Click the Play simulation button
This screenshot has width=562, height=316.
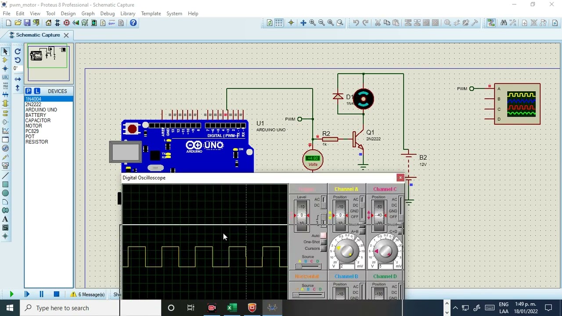tap(11, 294)
